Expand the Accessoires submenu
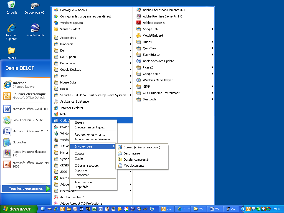This screenshot has width=284, height=213. 92,38
